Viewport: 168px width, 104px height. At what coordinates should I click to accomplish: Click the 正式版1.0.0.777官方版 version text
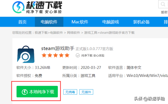pos(94,49)
